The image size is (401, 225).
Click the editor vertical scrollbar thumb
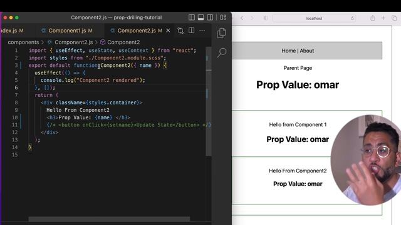209,101
